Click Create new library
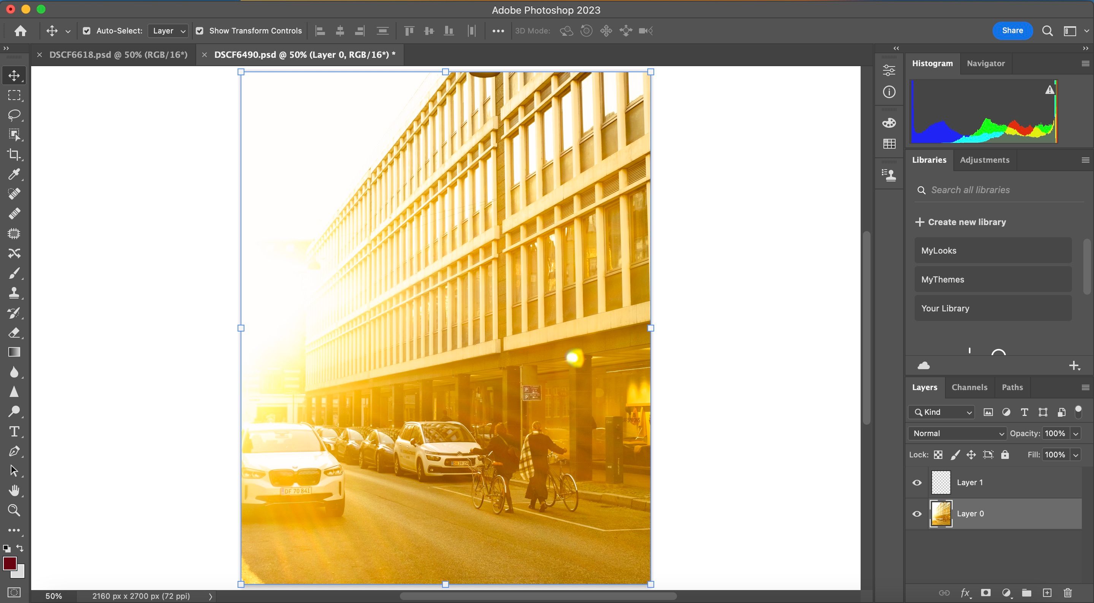 coord(961,222)
